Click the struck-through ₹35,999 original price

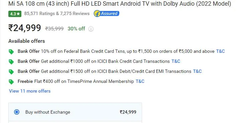click(54, 29)
